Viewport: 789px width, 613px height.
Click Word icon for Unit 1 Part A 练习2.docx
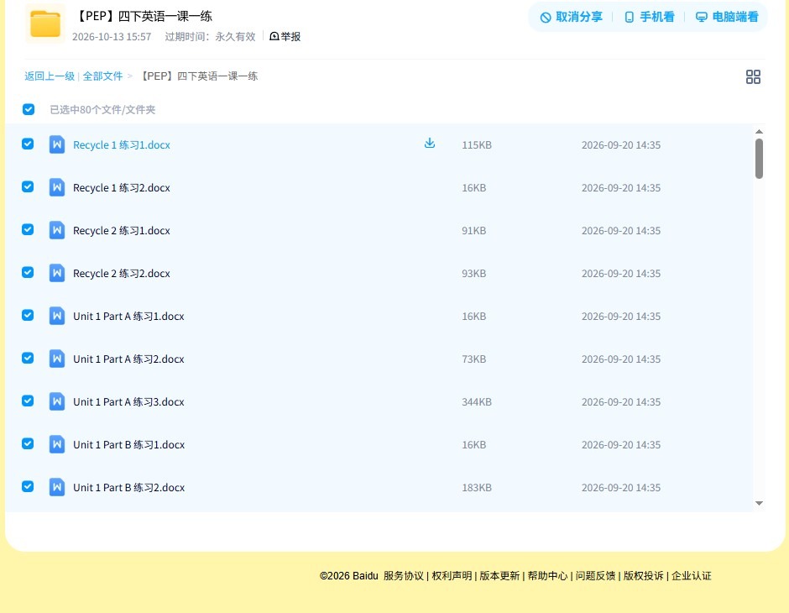tap(57, 359)
